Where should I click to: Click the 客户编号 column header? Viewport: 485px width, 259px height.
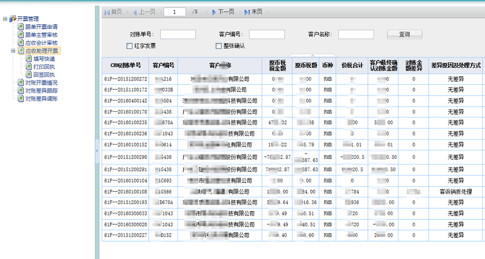click(x=163, y=65)
